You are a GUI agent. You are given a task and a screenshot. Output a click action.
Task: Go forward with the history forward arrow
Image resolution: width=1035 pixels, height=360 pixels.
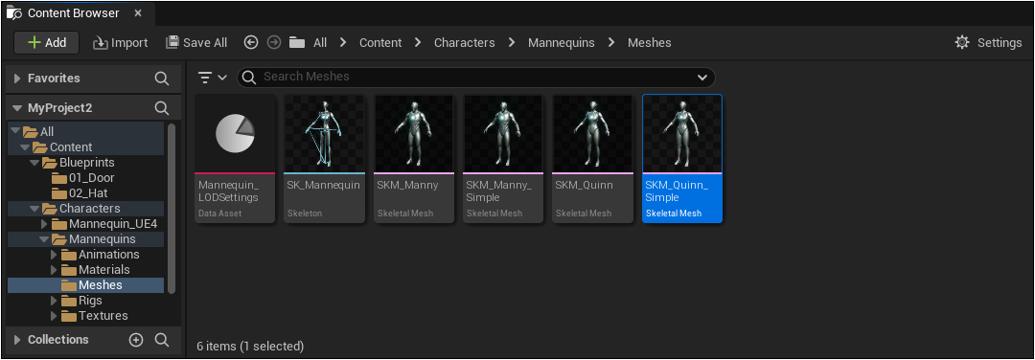pos(274,43)
